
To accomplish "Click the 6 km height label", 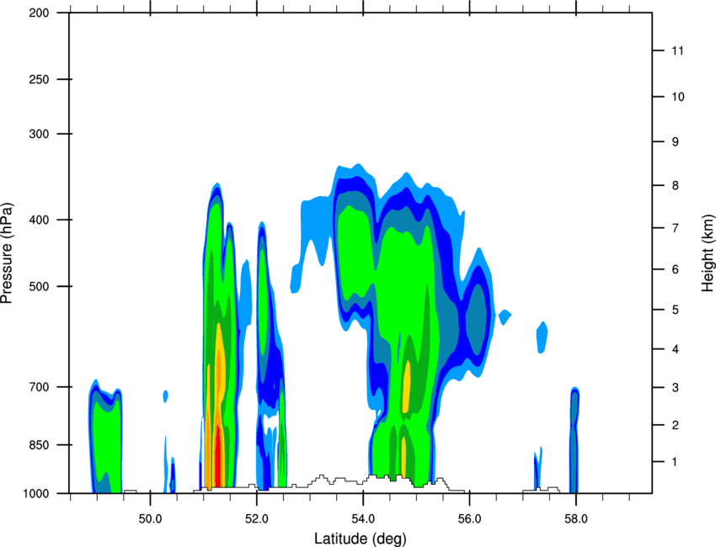I will point(675,269).
